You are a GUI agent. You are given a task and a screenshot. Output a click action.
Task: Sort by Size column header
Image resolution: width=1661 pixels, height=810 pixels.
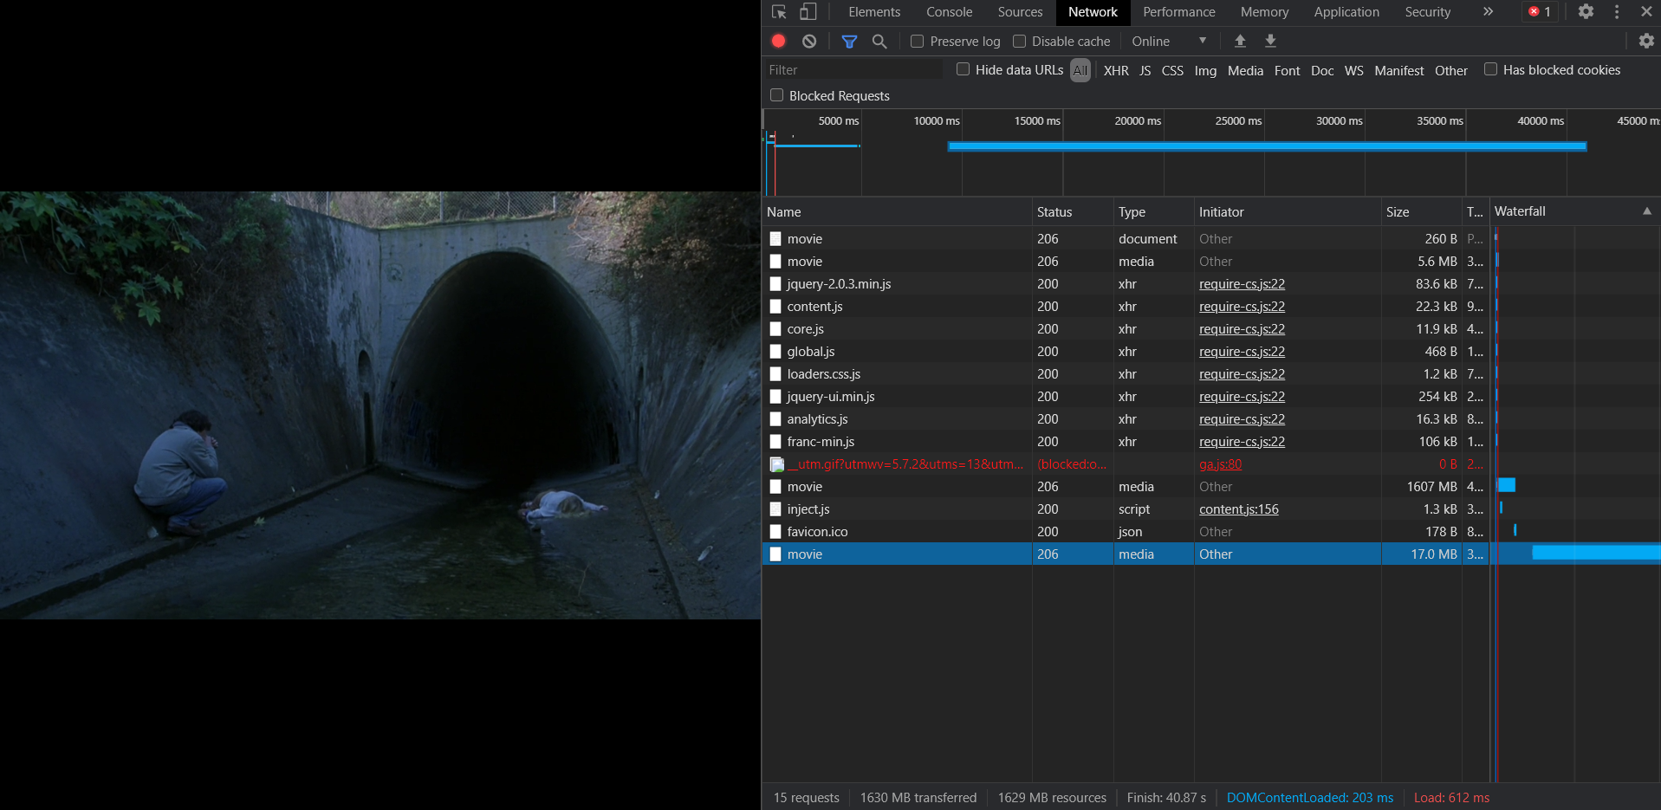click(x=1421, y=211)
